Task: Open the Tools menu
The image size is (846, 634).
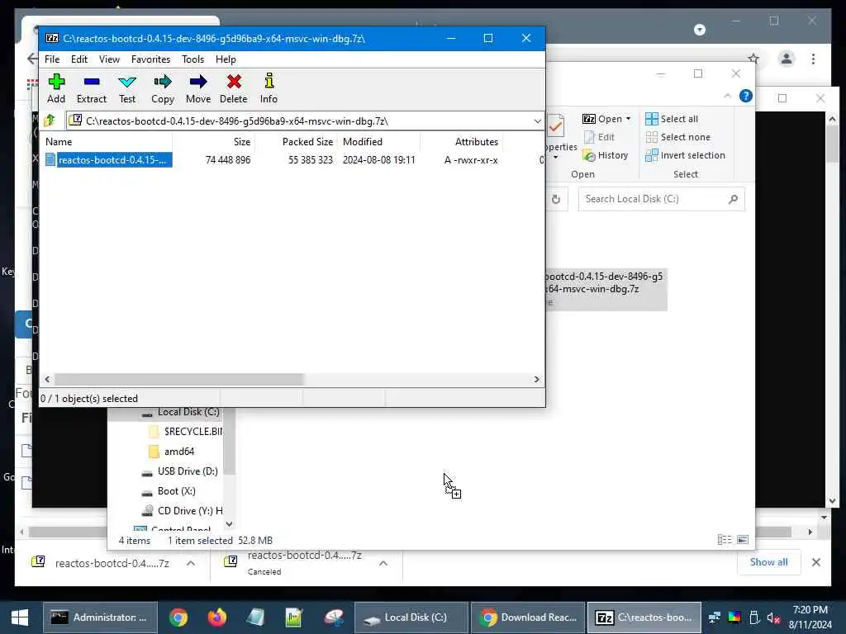Action: pyautogui.click(x=192, y=59)
